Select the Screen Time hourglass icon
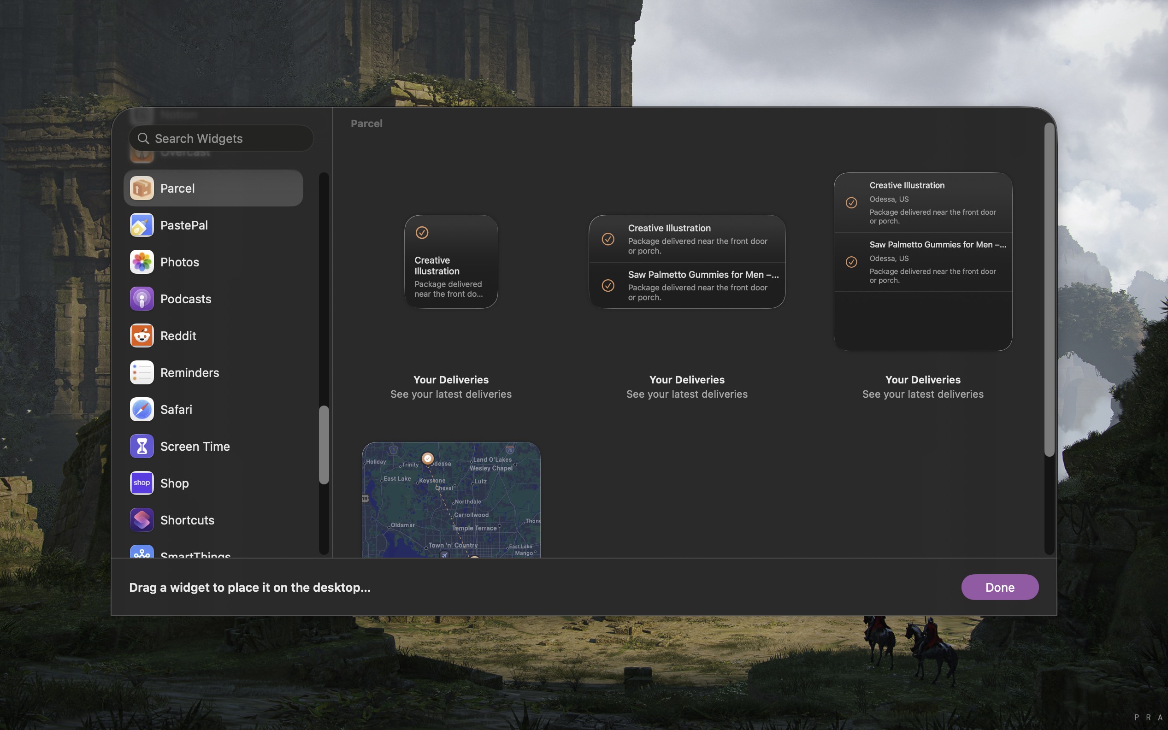Image resolution: width=1168 pixels, height=730 pixels. pyautogui.click(x=142, y=446)
